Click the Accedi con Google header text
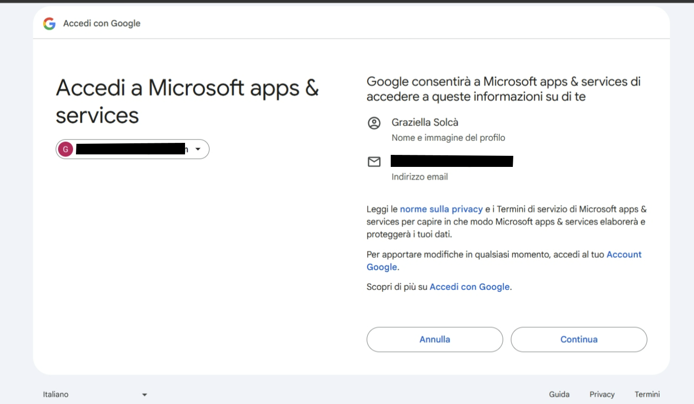 pos(102,24)
